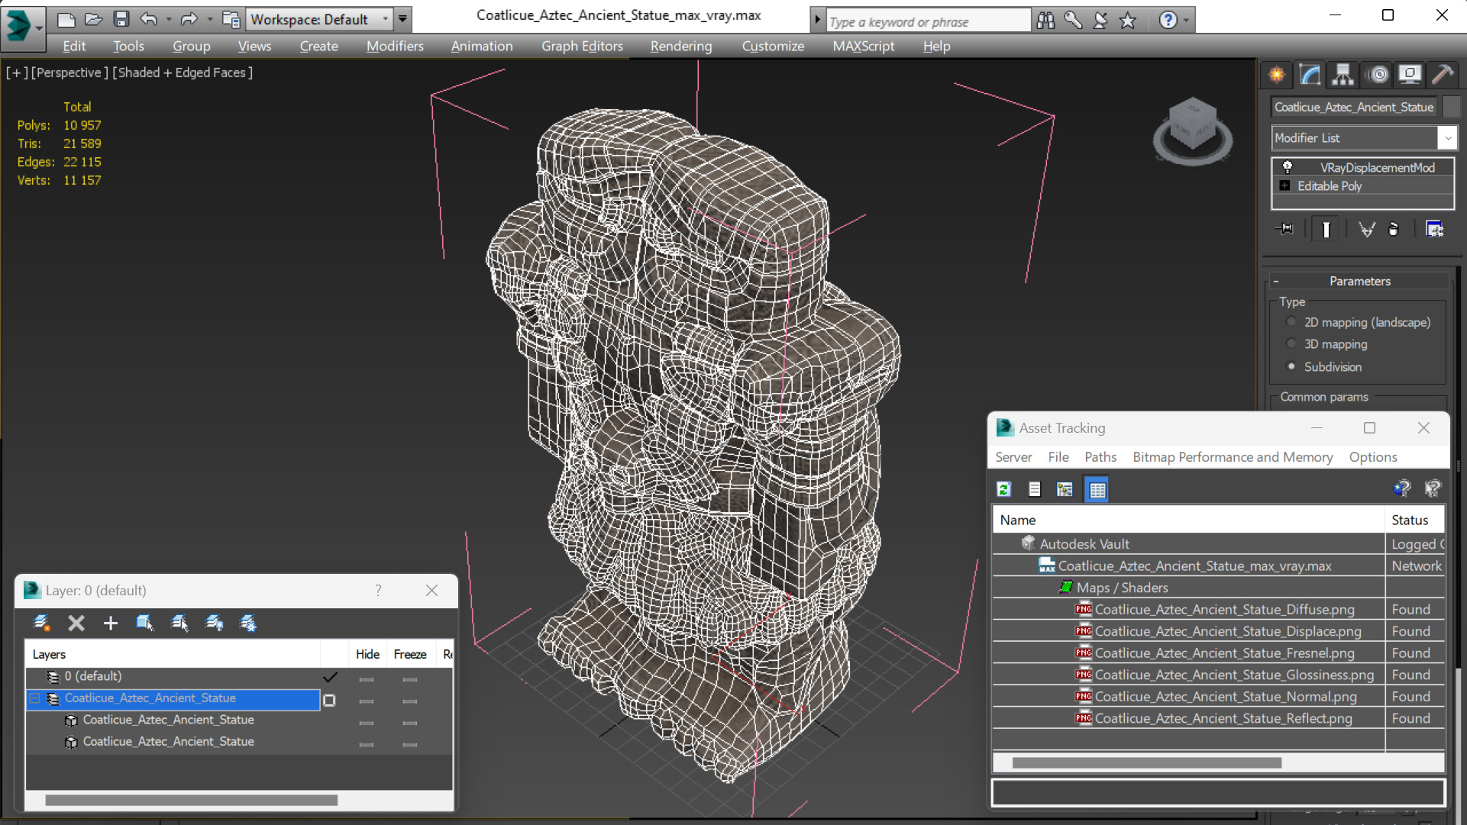Undo the last action
This screenshot has width=1467, height=825.
point(149,19)
